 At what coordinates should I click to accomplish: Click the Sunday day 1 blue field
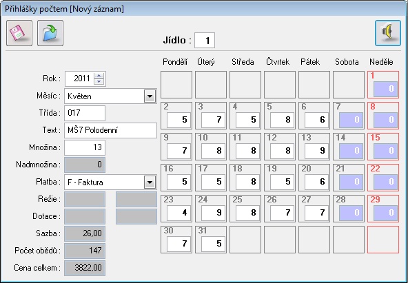[x=386, y=89]
